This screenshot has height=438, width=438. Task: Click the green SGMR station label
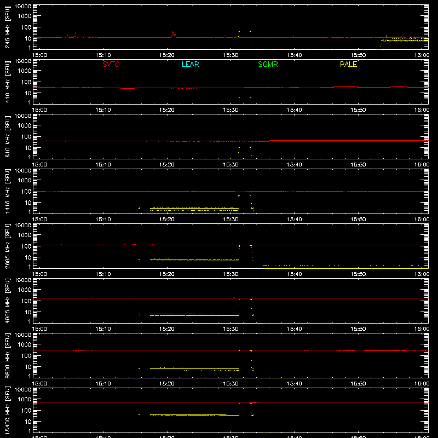coord(268,64)
